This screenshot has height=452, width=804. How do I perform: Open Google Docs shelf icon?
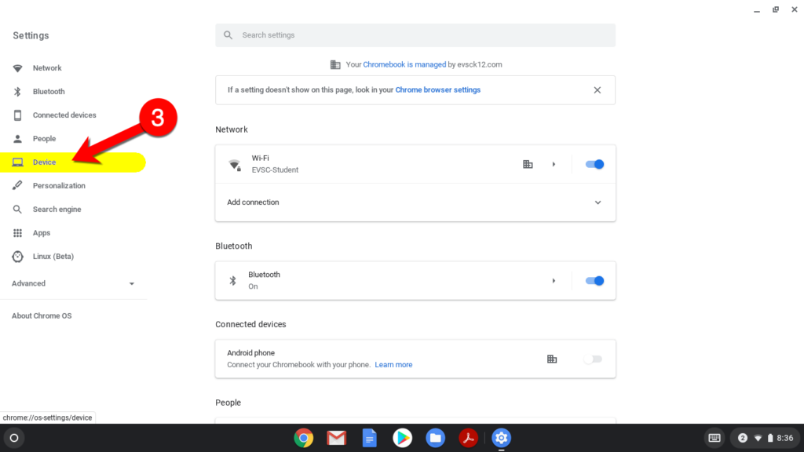click(x=369, y=438)
